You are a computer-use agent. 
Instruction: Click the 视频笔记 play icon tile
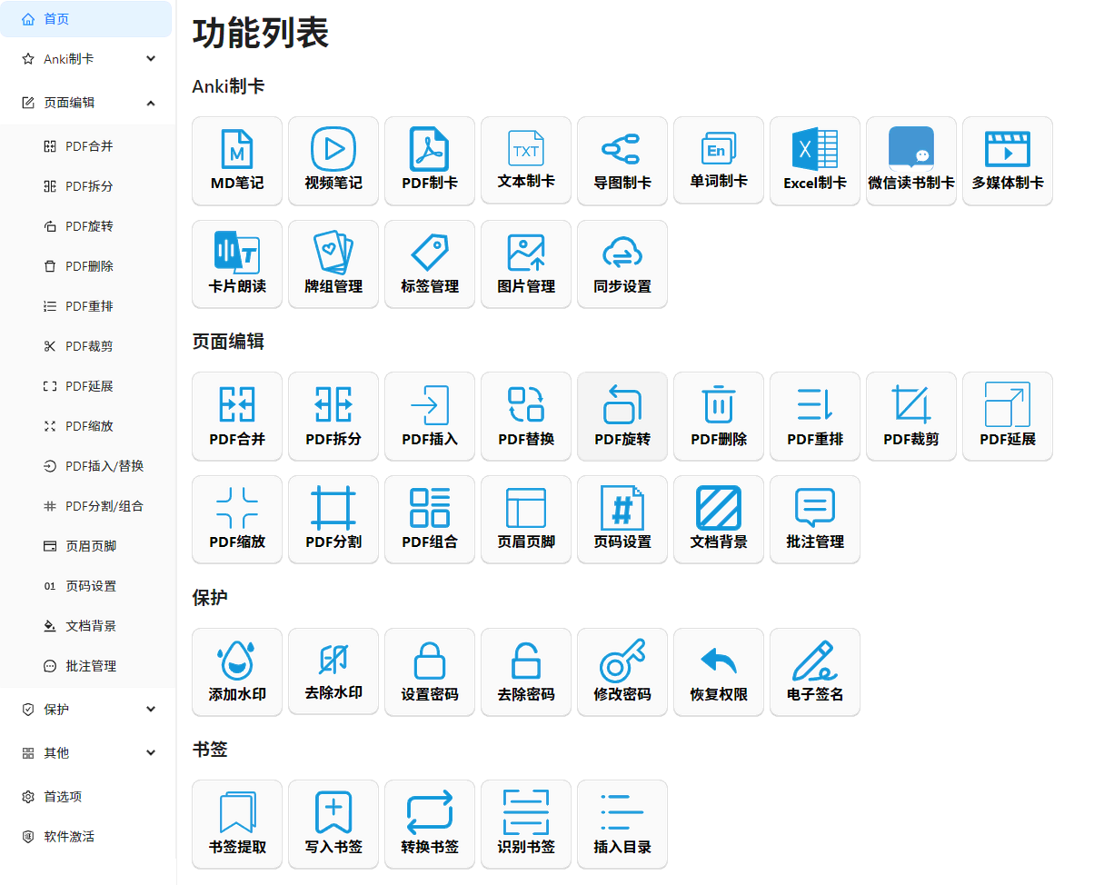pyautogui.click(x=333, y=161)
